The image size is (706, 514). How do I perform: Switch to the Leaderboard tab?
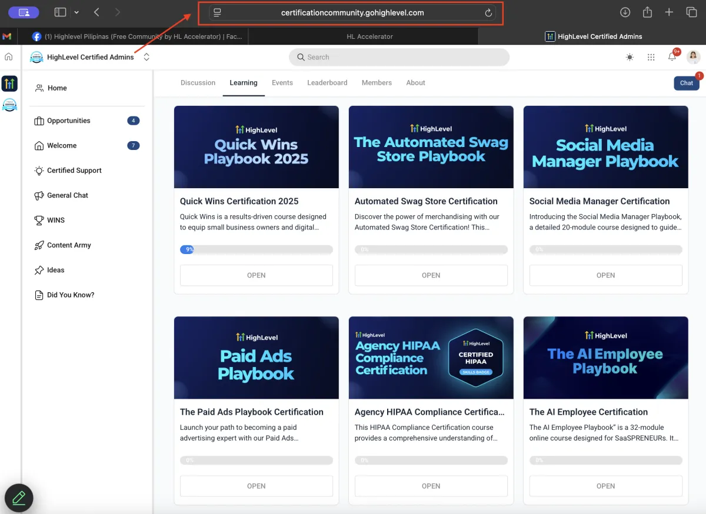pyautogui.click(x=327, y=83)
